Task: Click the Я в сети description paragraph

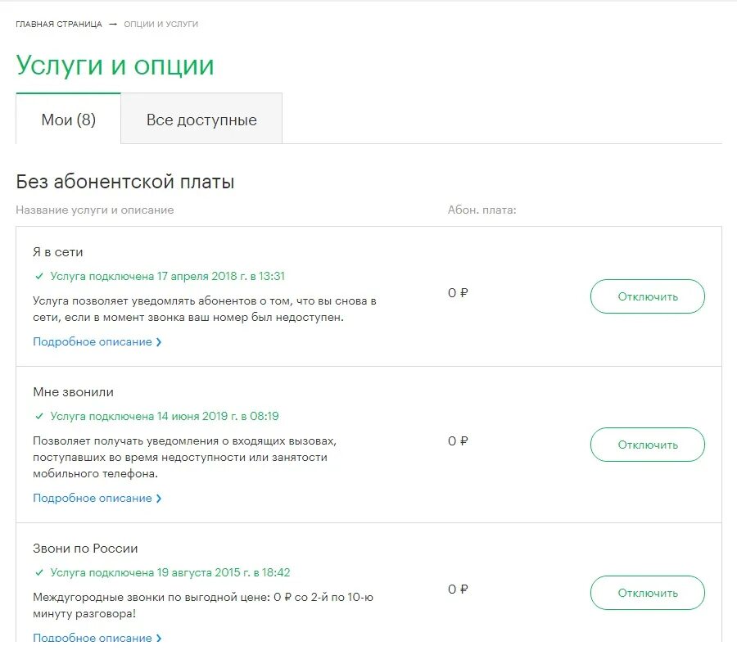Action: 205,309
